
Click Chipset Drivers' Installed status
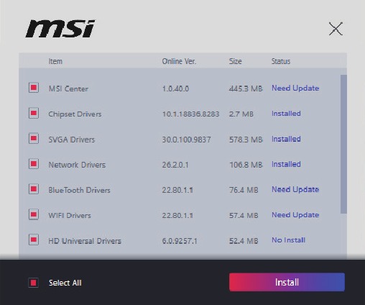tap(286, 114)
